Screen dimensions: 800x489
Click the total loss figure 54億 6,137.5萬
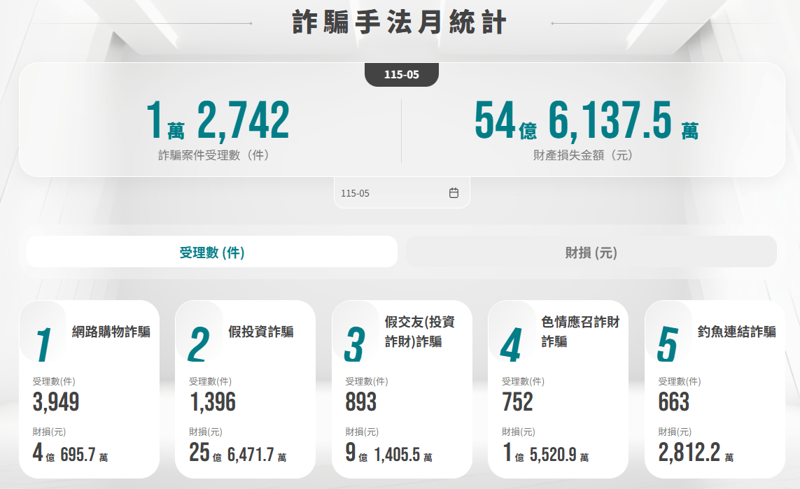click(587, 120)
